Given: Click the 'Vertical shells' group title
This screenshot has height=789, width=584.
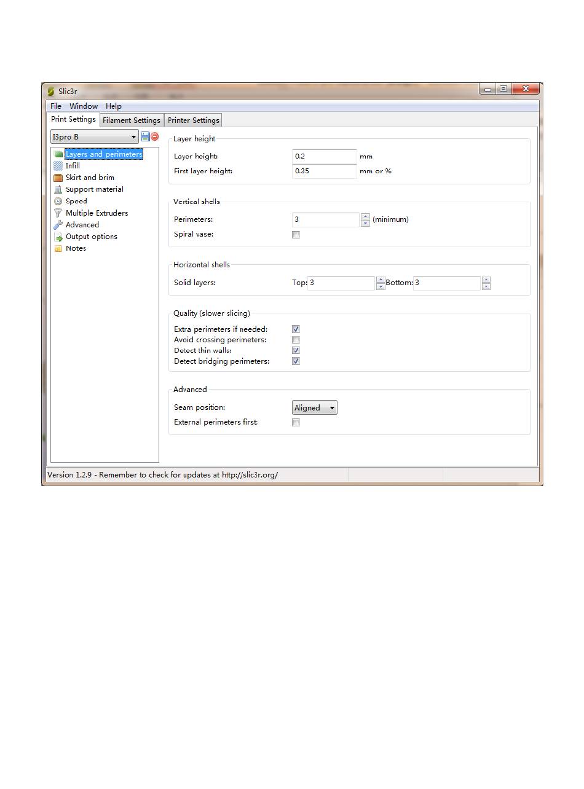Looking at the screenshot, I should click(x=197, y=202).
